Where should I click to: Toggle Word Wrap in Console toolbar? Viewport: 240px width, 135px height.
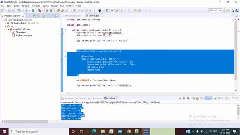(202, 98)
